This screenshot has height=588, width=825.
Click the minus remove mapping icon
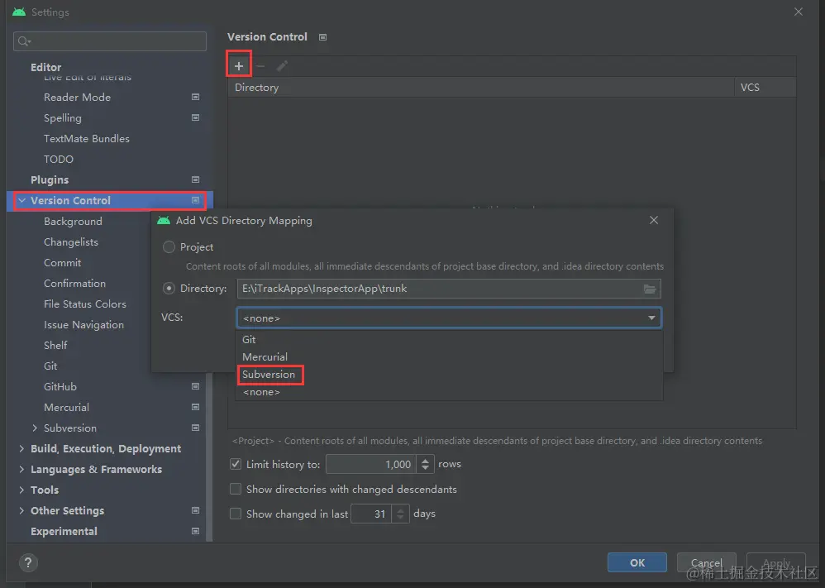click(x=260, y=66)
